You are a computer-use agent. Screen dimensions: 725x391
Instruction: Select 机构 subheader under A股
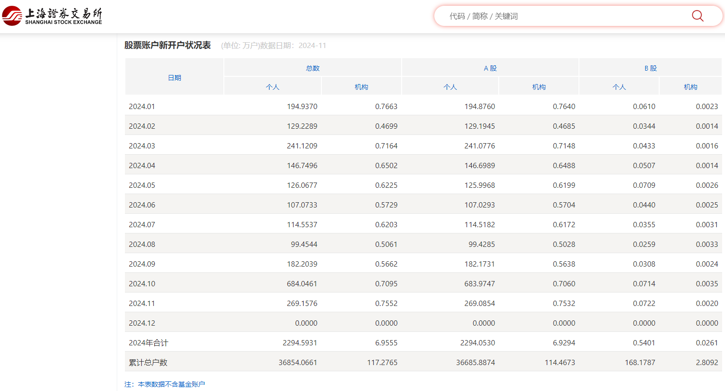click(539, 87)
